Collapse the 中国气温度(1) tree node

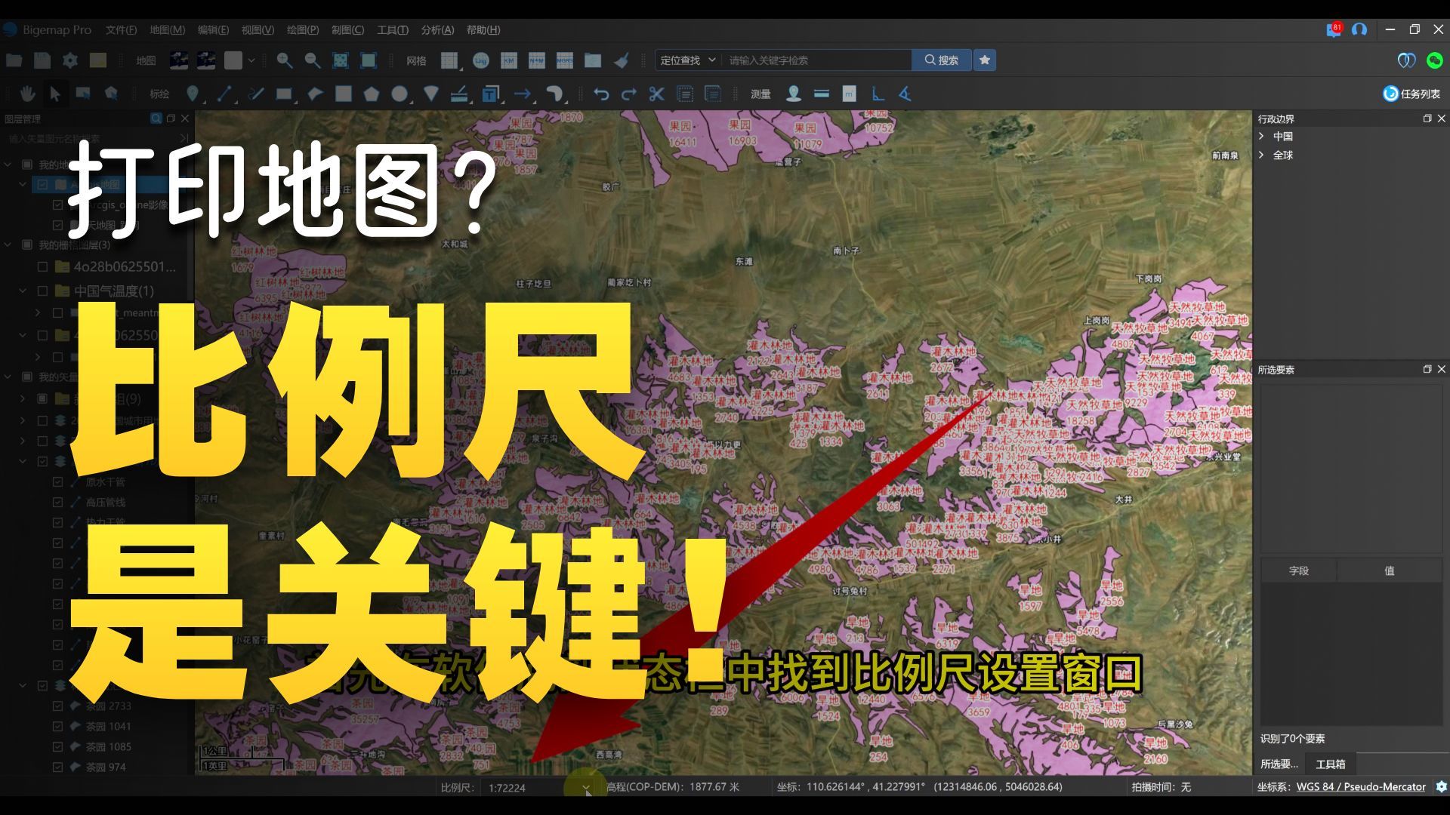pyautogui.click(x=23, y=291)
